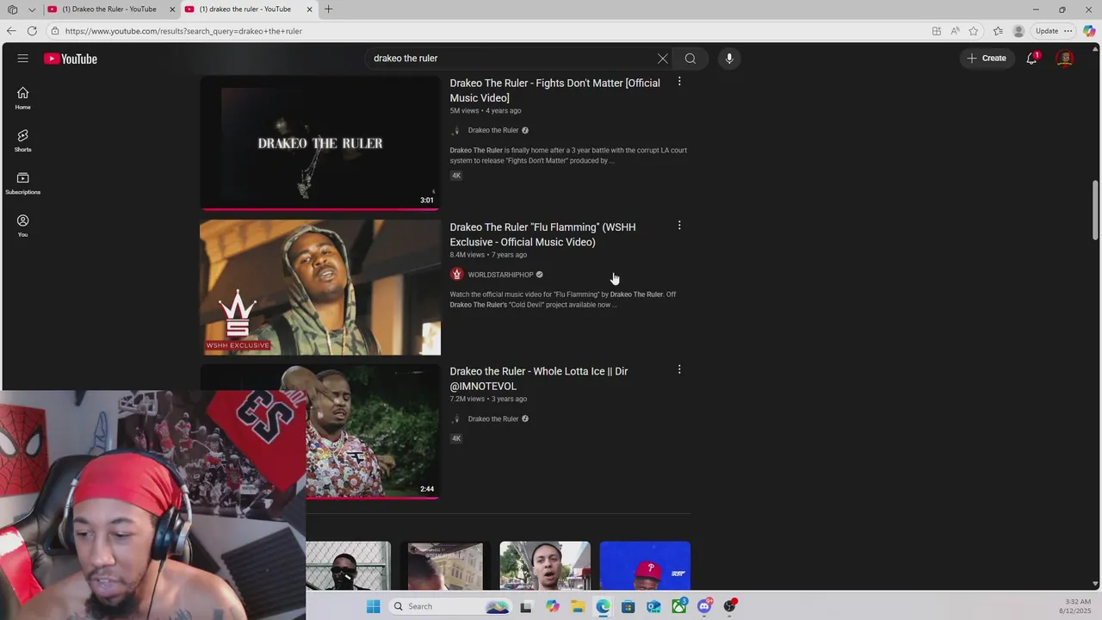Open the You section in sidebar
Screen dimensions: 1102x620
point(23,226)
